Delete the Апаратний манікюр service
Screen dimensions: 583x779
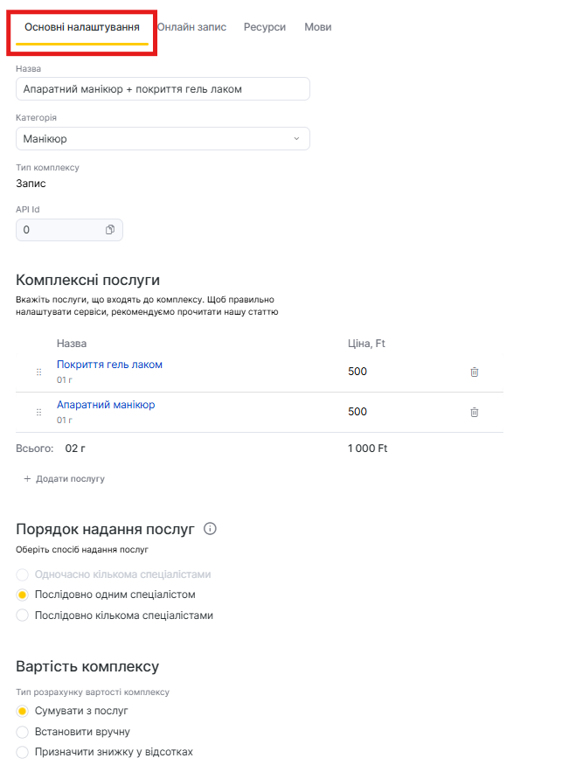[475, 412]
